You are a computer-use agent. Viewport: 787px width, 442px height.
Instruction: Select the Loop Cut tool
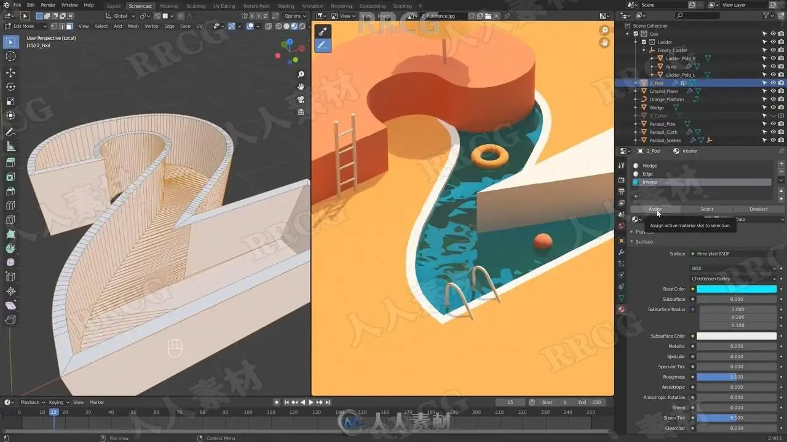(x=10, y=206)
